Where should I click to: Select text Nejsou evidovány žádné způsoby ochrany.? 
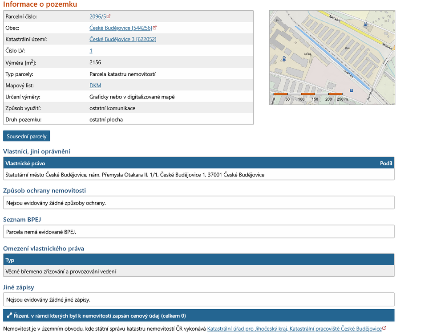click(56, 203)
